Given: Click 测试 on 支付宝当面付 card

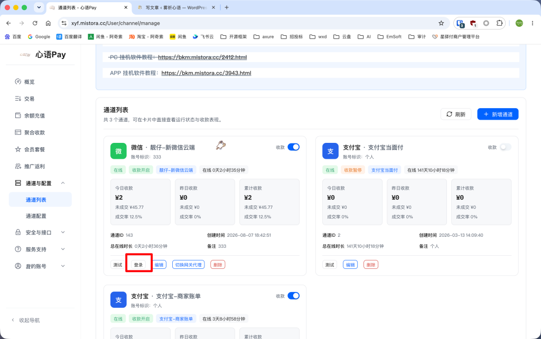Looking at the screenshot, I should pos(330,265).
